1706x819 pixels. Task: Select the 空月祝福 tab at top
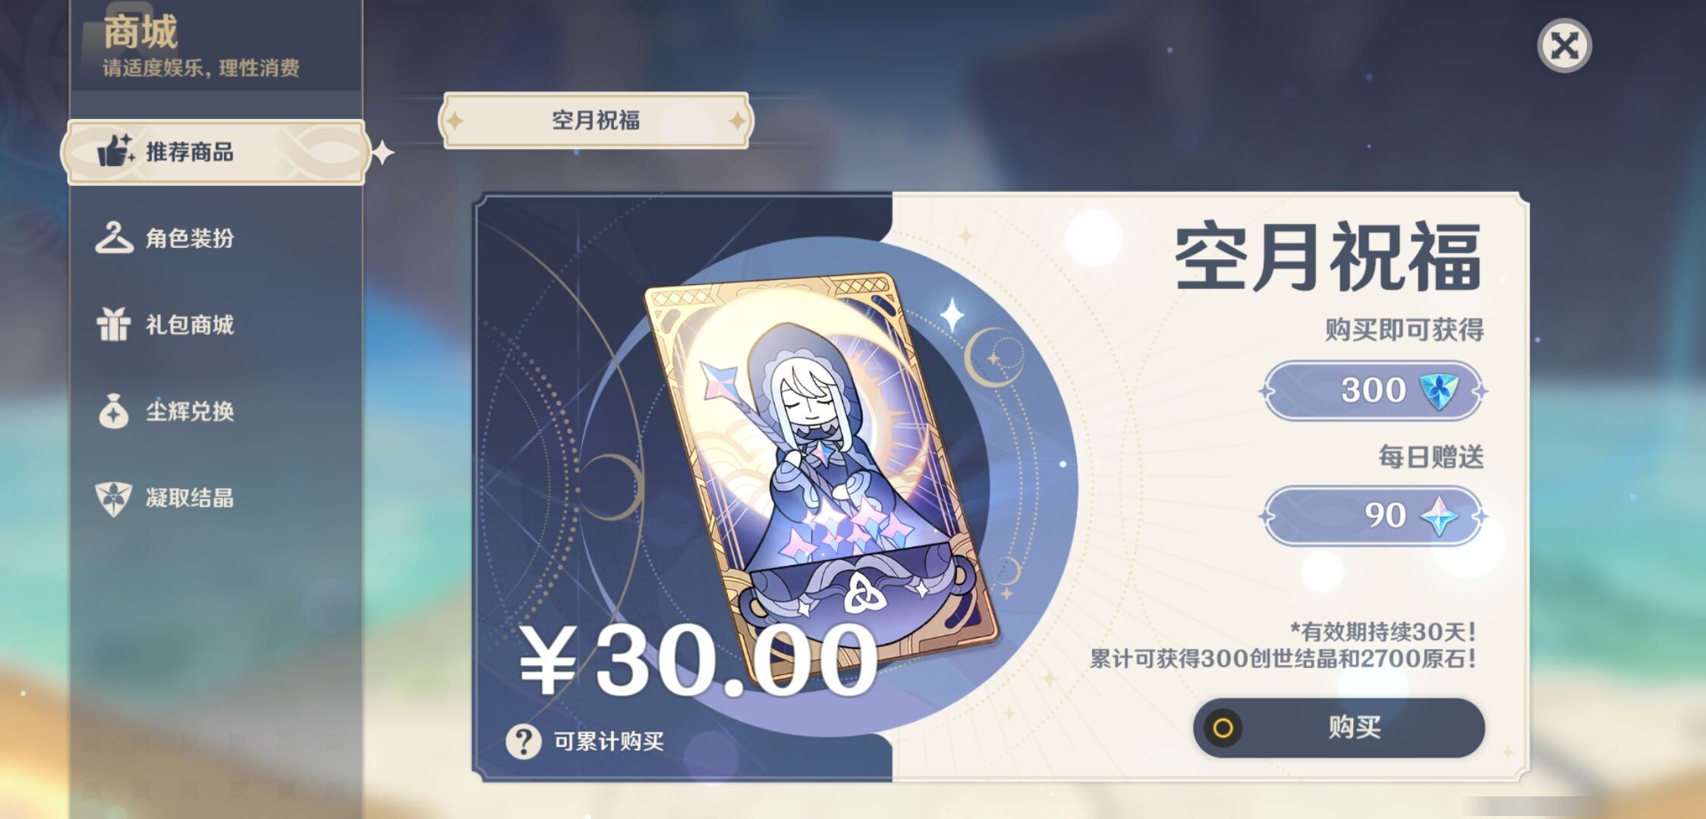pos(595,121)
